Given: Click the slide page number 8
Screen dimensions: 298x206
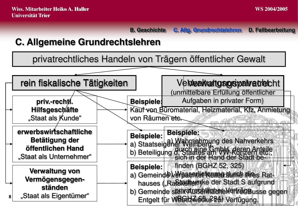Looking at the screenshot, I should (x=10, y=196).
